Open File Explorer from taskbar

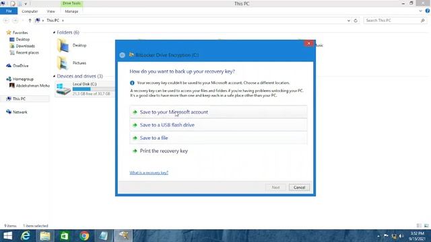pyautogui.click(x=45, y=236)
